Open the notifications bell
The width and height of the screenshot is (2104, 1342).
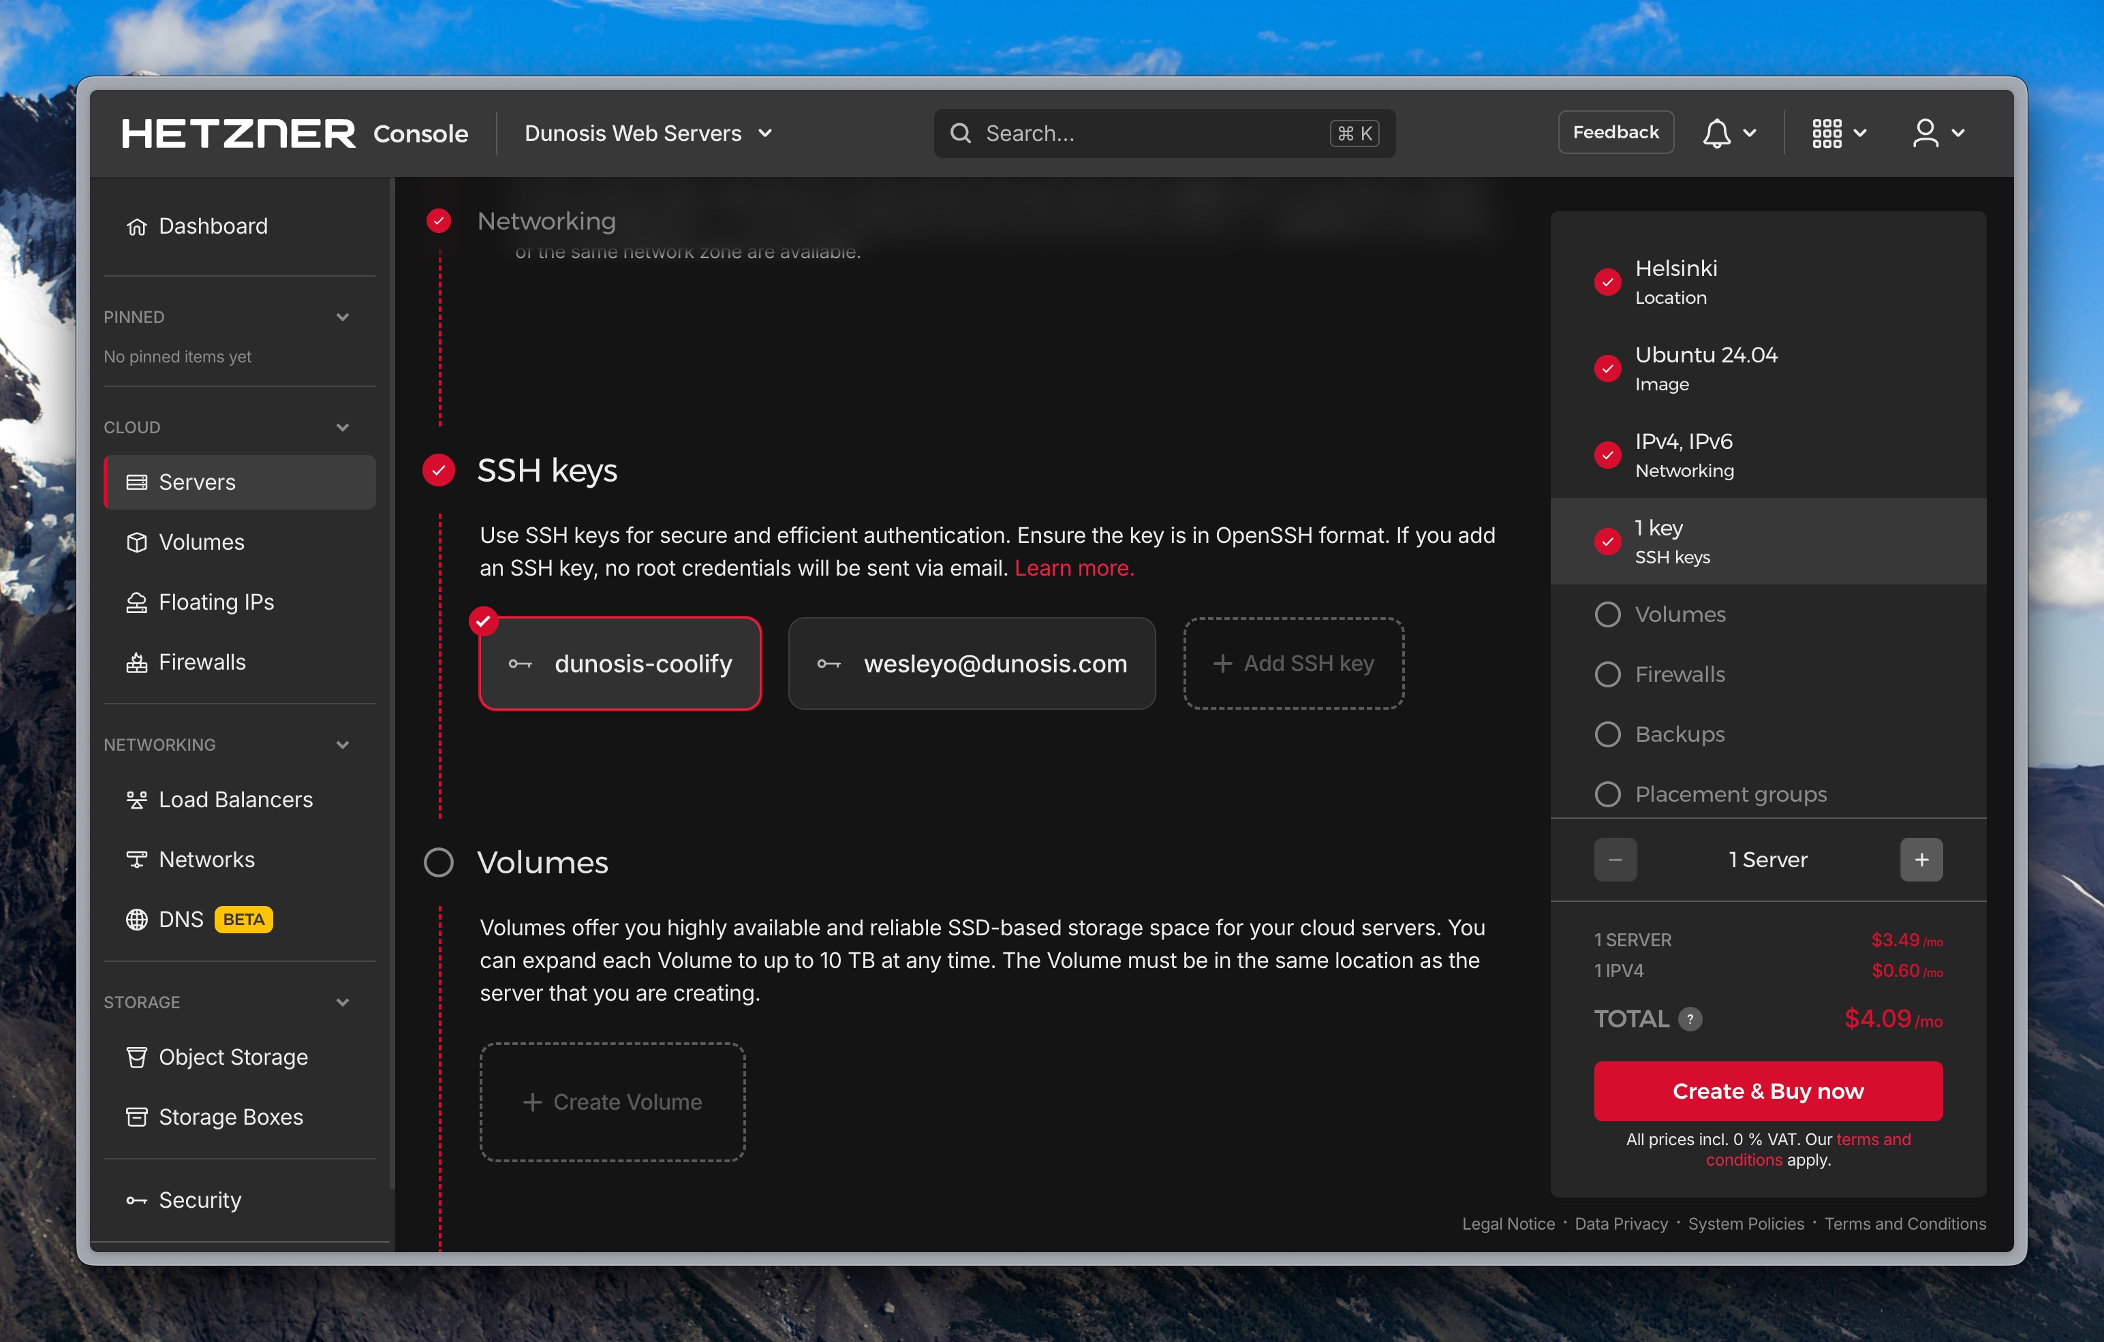pyautogui.click(x=1716, y=133)
